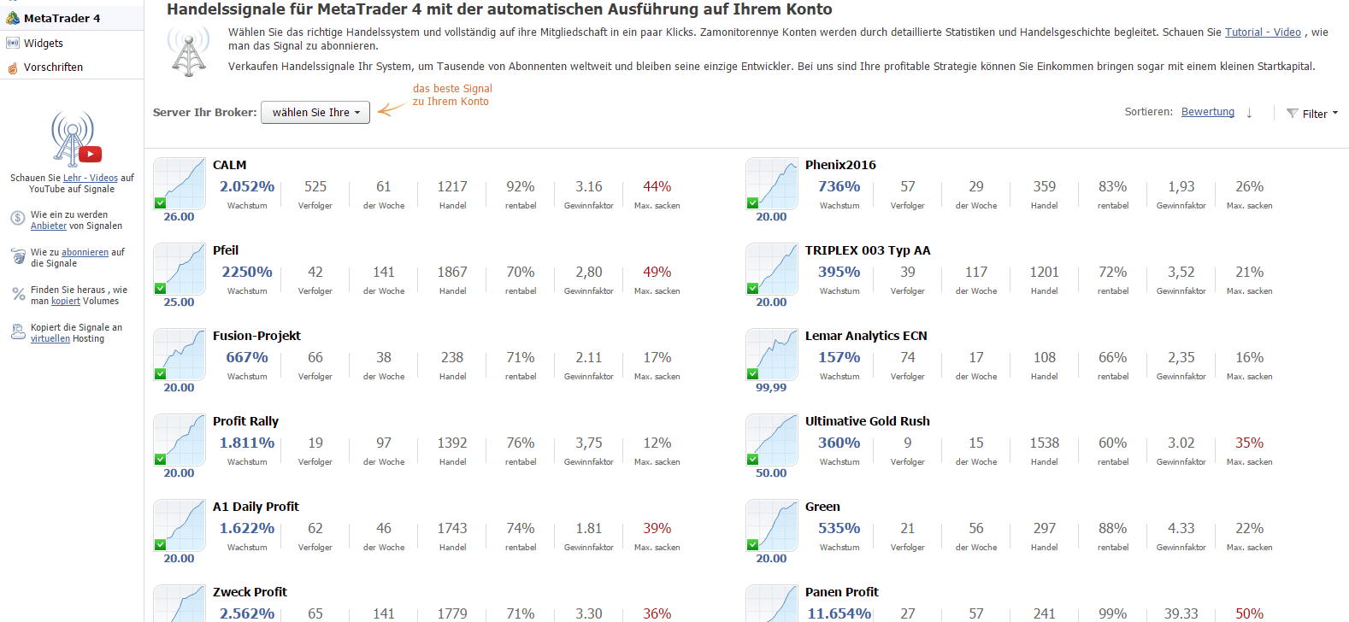Image resolution: width=1349 pixels, height=622 pixels.
Task: Click Panen Profit growth 11.654%
Action: pyautogui.click(x=839, y=613)
